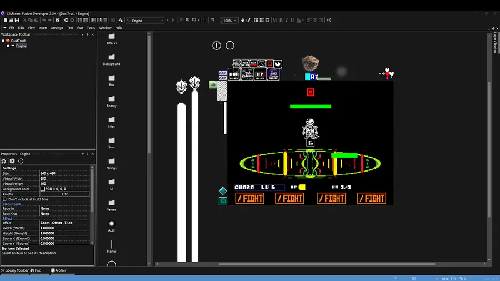500x281 pixels.
Task: Select the teal diamond object near the frame
Action: pyautogui.click(x=223, y=191)
